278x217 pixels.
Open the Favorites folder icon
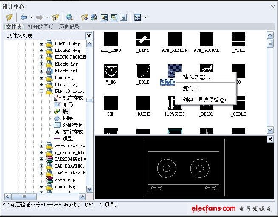[x=84, y=17]
